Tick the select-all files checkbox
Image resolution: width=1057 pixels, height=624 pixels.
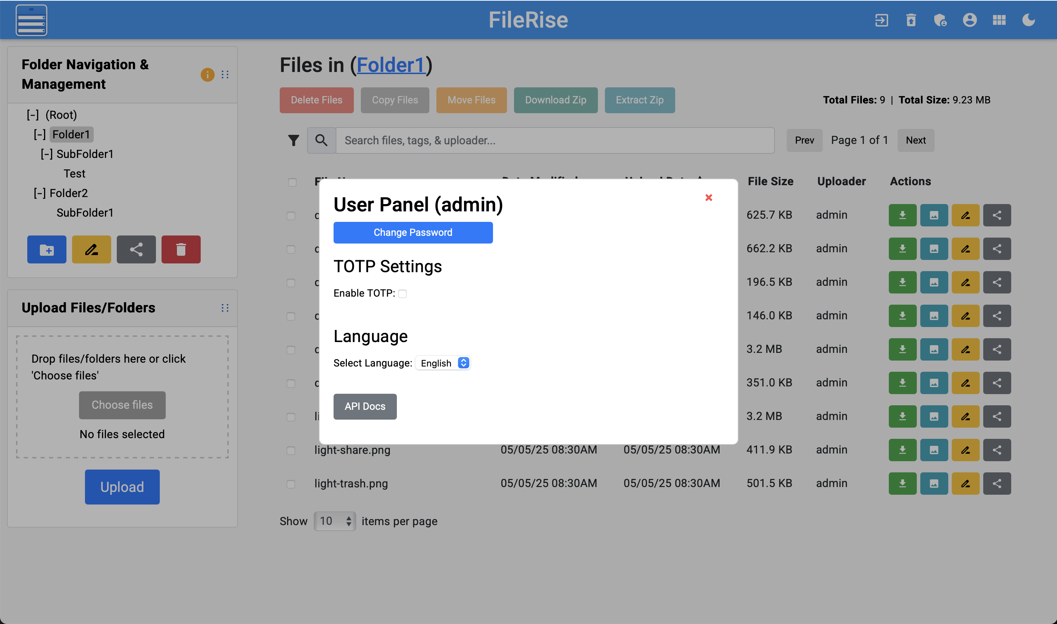292,182
